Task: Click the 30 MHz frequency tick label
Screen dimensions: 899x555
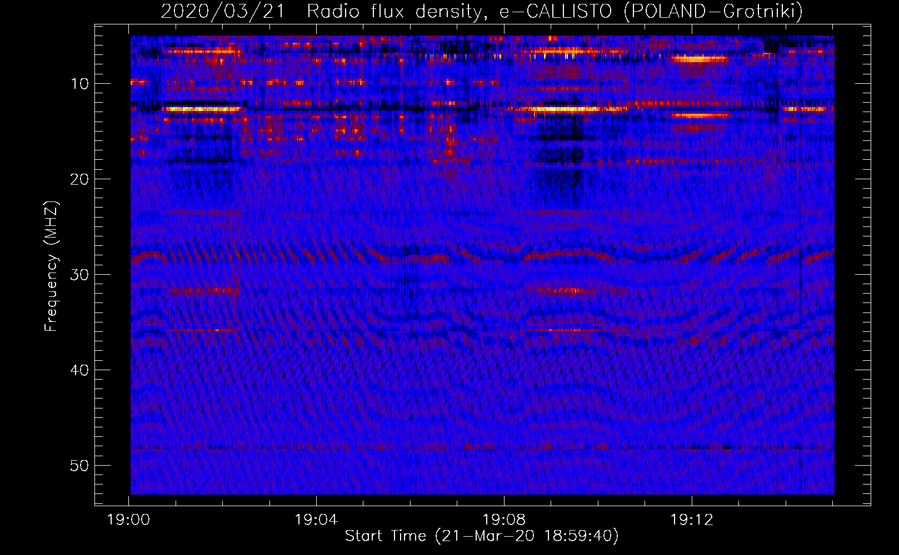Action: 80,275
